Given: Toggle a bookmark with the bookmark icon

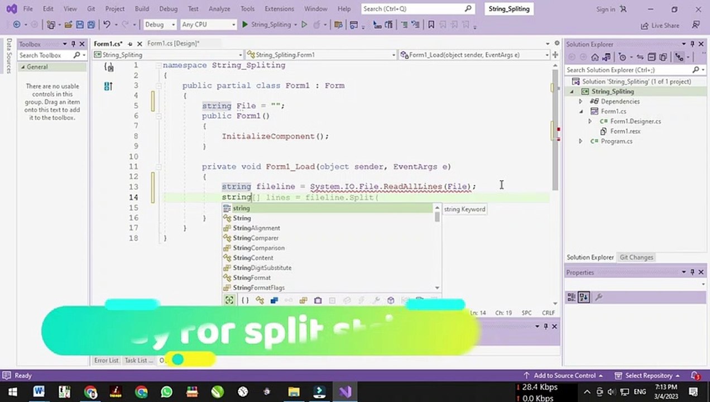Looking at the screenshot, I should (x=431, y=25).
